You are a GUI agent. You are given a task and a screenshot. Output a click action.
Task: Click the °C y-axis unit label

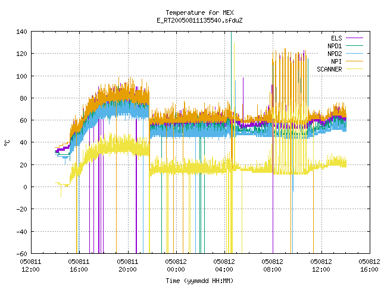(x=7, y=143)
